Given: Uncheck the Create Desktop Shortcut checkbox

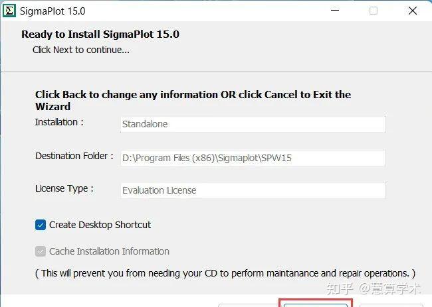Looking at the screenshot, I should [x=41, y=225].
